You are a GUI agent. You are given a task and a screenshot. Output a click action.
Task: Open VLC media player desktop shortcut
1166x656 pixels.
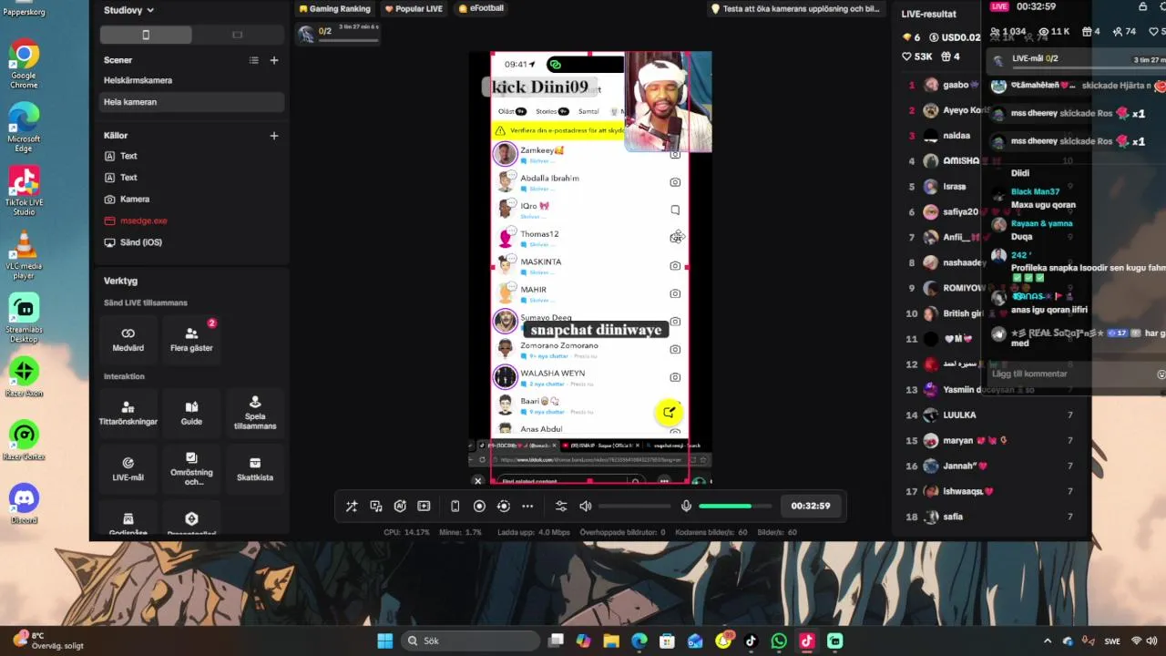coord(24,255)
